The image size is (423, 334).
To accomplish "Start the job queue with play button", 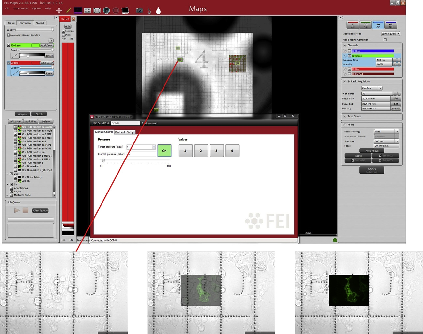I will click(17, 210).
